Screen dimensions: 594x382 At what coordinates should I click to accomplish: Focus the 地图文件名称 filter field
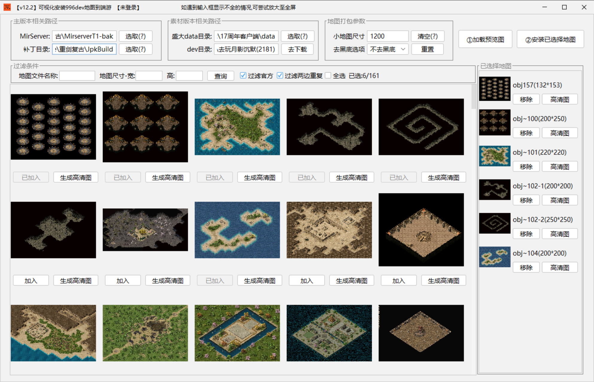[77, 76]
